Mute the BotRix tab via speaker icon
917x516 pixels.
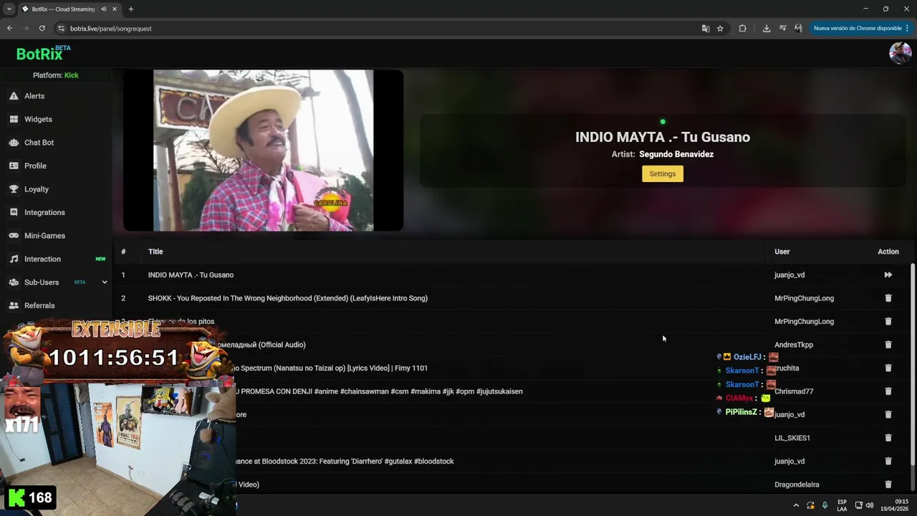tap(104, 9)
